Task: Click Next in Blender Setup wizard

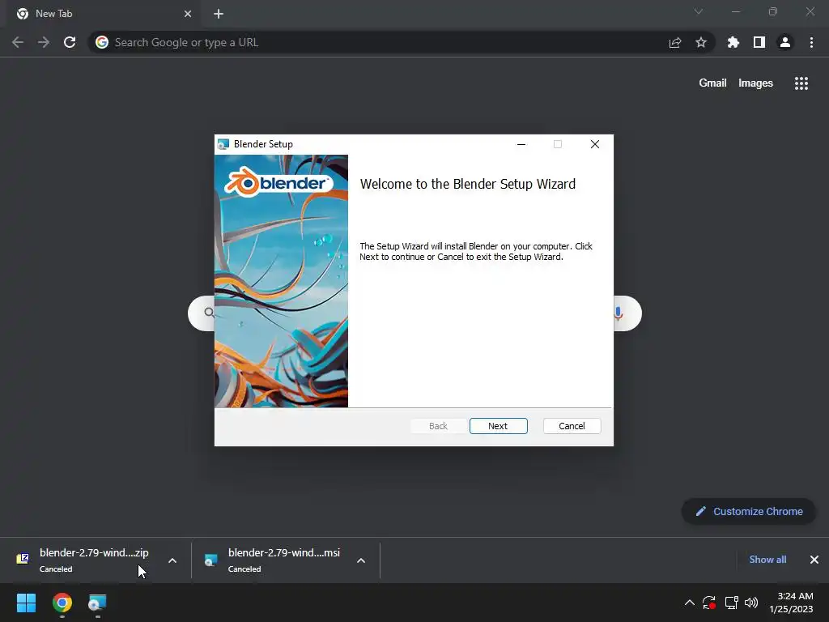Action: coord(498,426)
